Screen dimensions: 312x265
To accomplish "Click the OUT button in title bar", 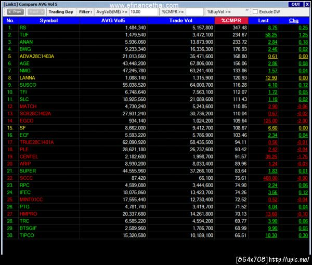I will (296, 4).
